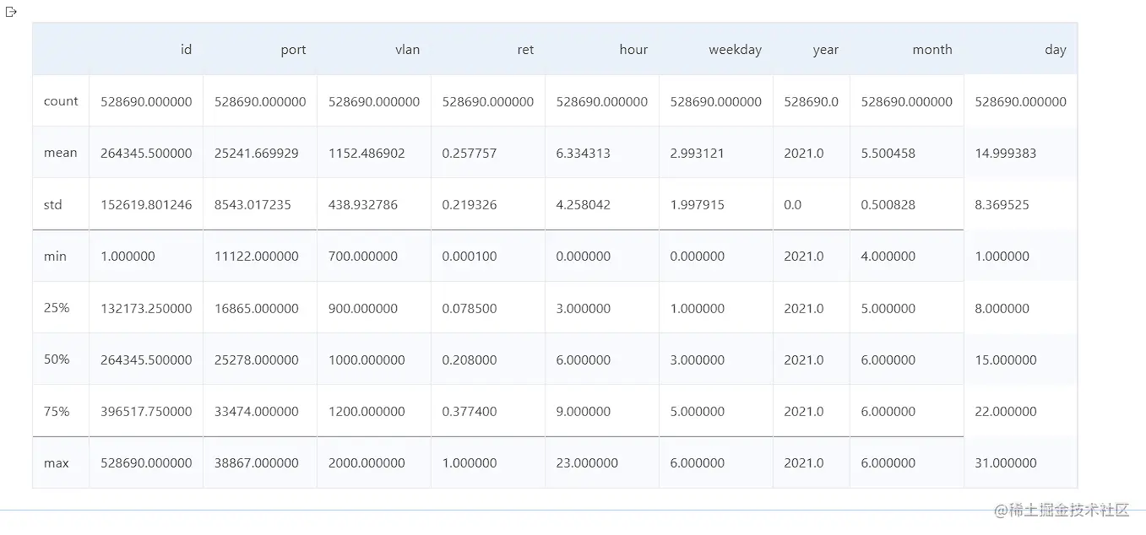Select the 'day' column header

coord(1056,50)
